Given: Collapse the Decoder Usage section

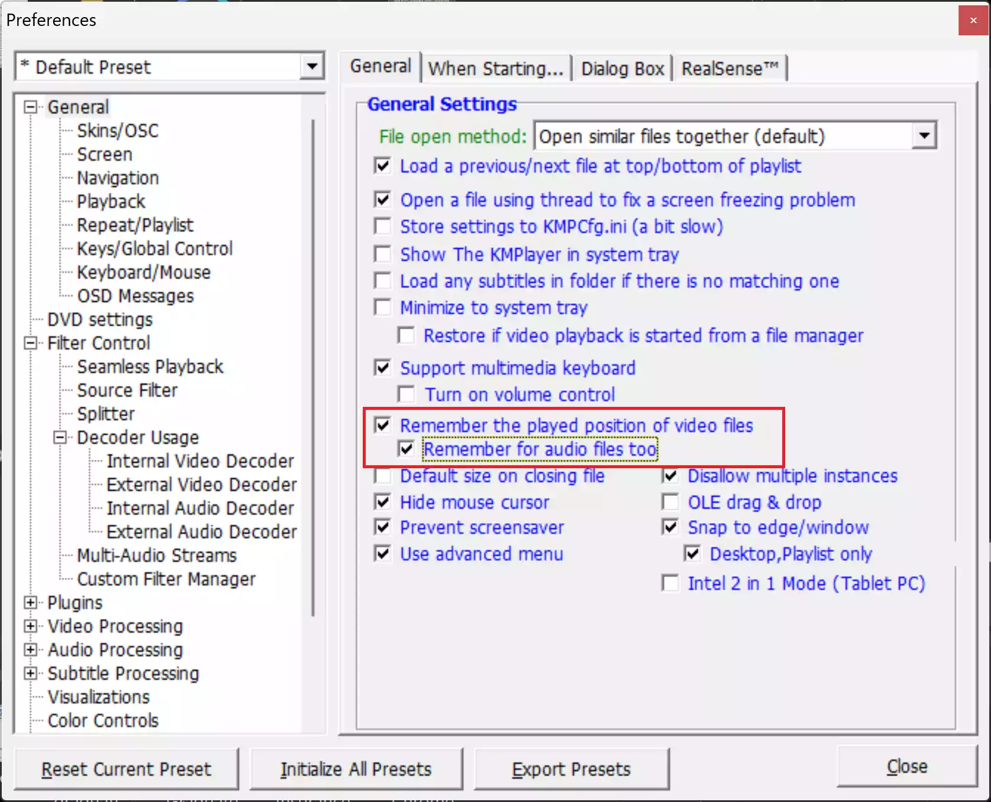Looking at the screenshot, I should pos(60,437).
